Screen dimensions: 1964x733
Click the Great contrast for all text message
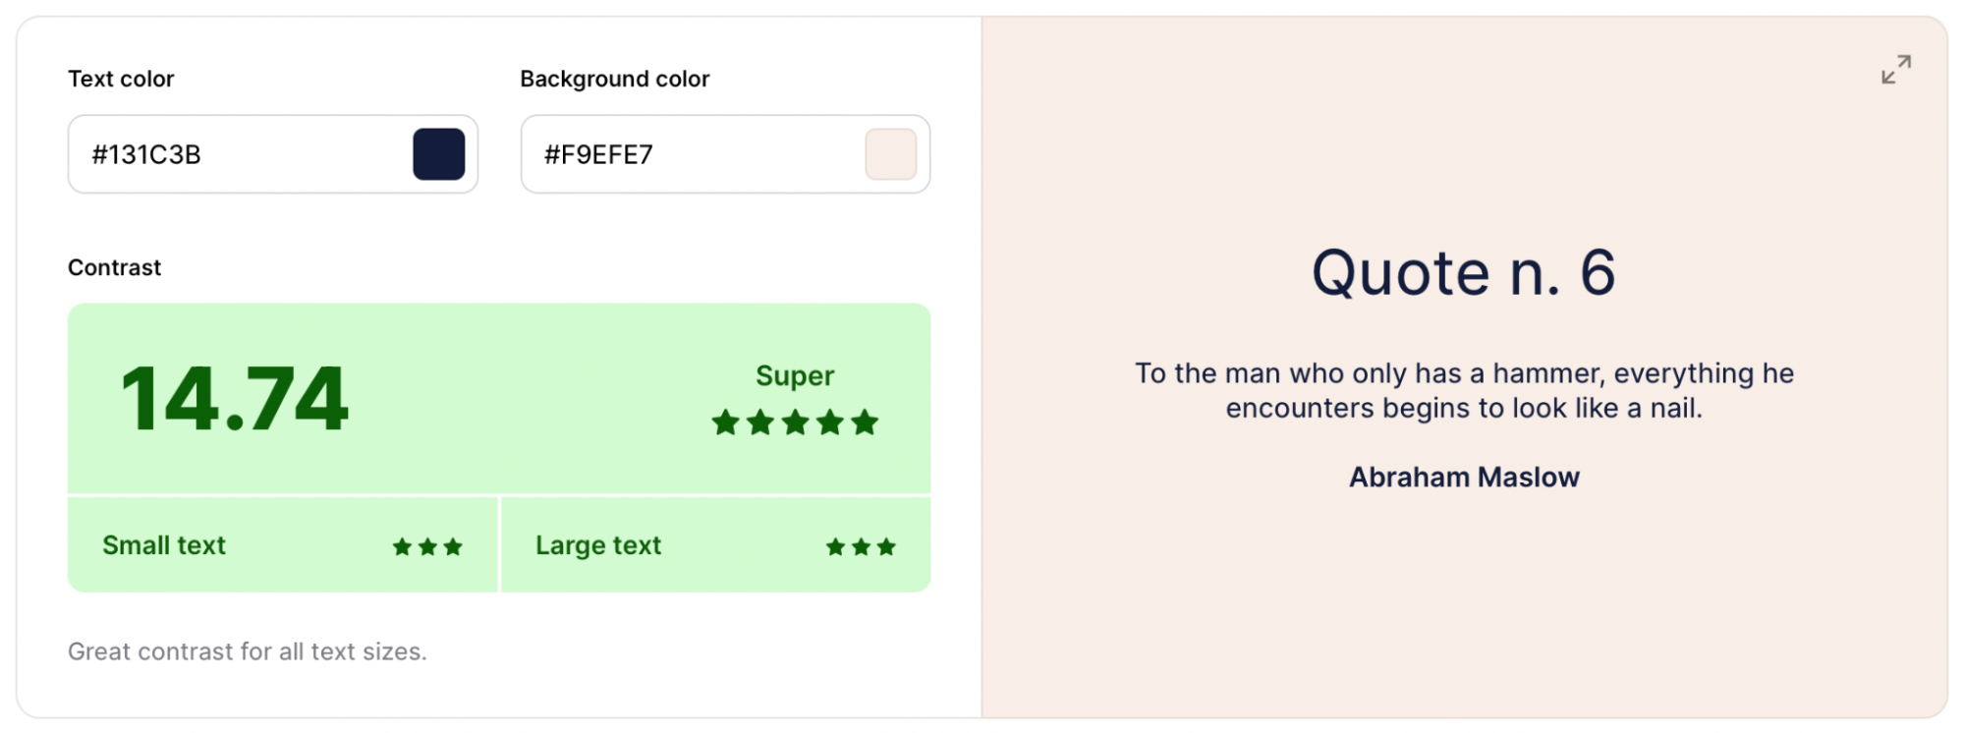(x=248, y=651)
